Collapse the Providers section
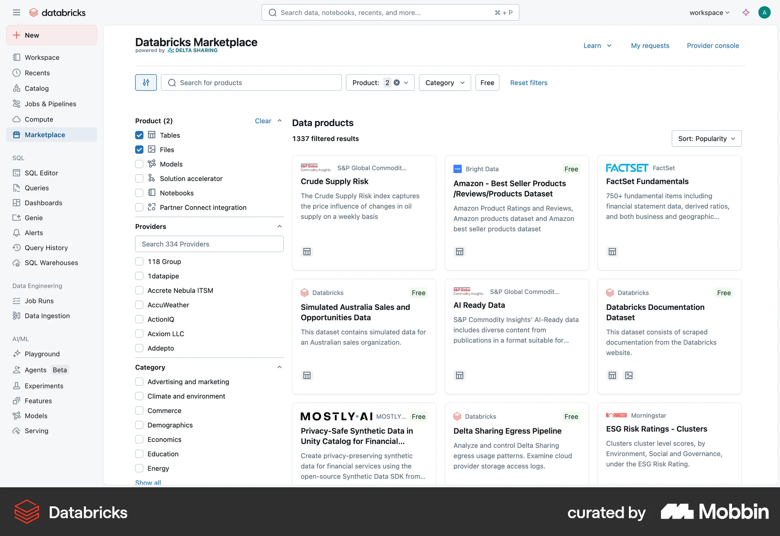 (279, 226)
